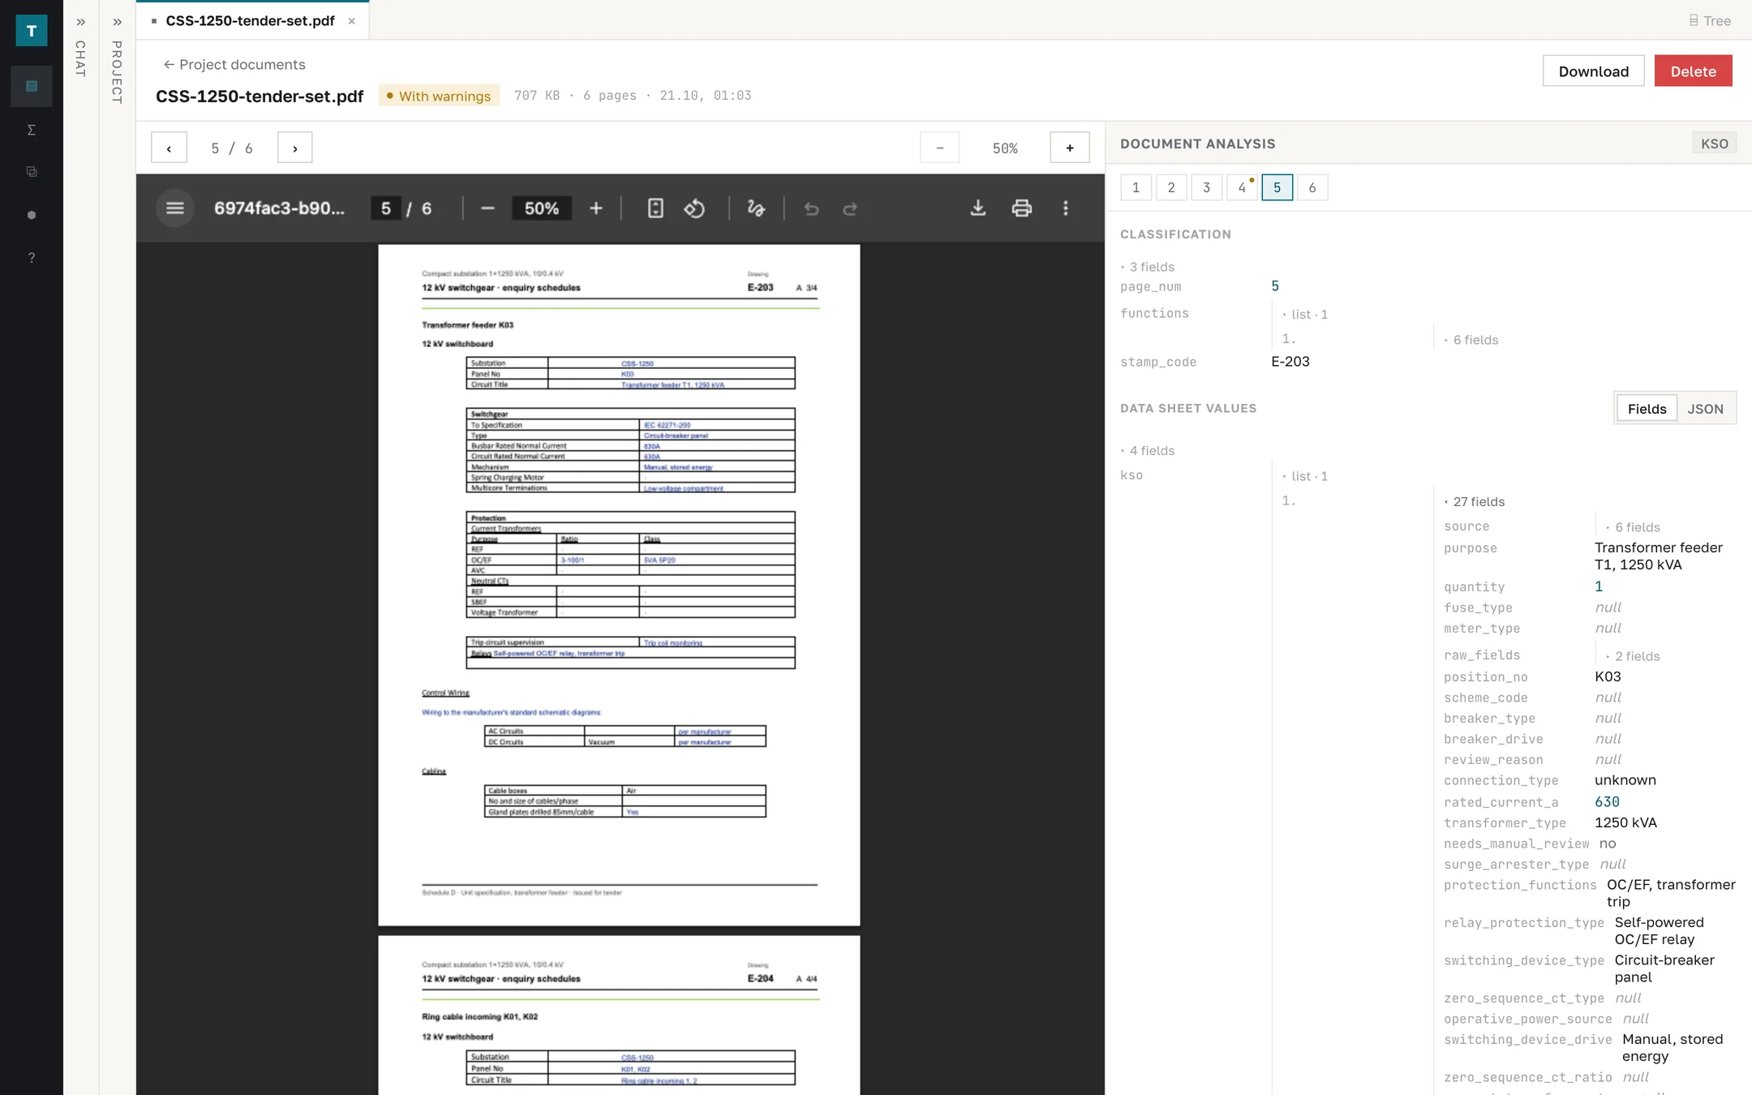Click the PDF undo arrow
This screenshot has height=1095, width=1752.
point(811,208)
